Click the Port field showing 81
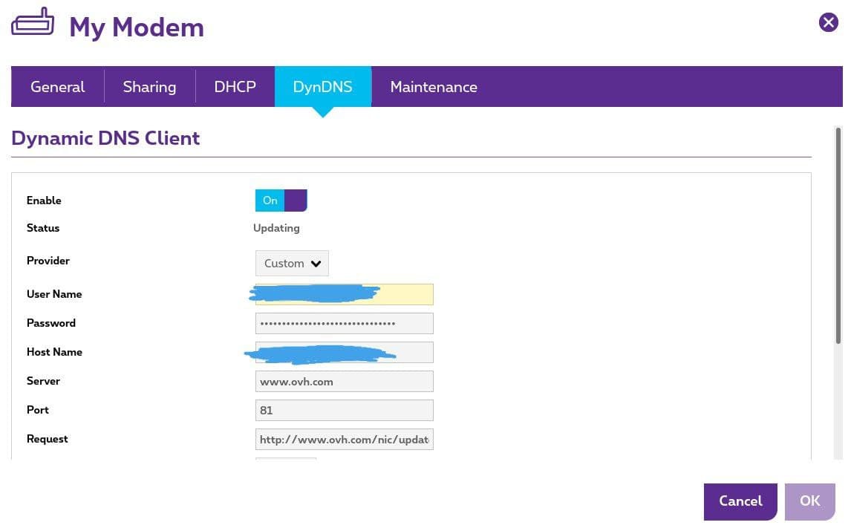851x528 pixels. 344,410
